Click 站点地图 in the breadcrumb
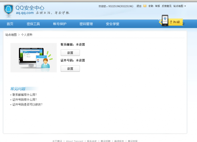This screenshot has height=142, width=197. pos(11,35)
